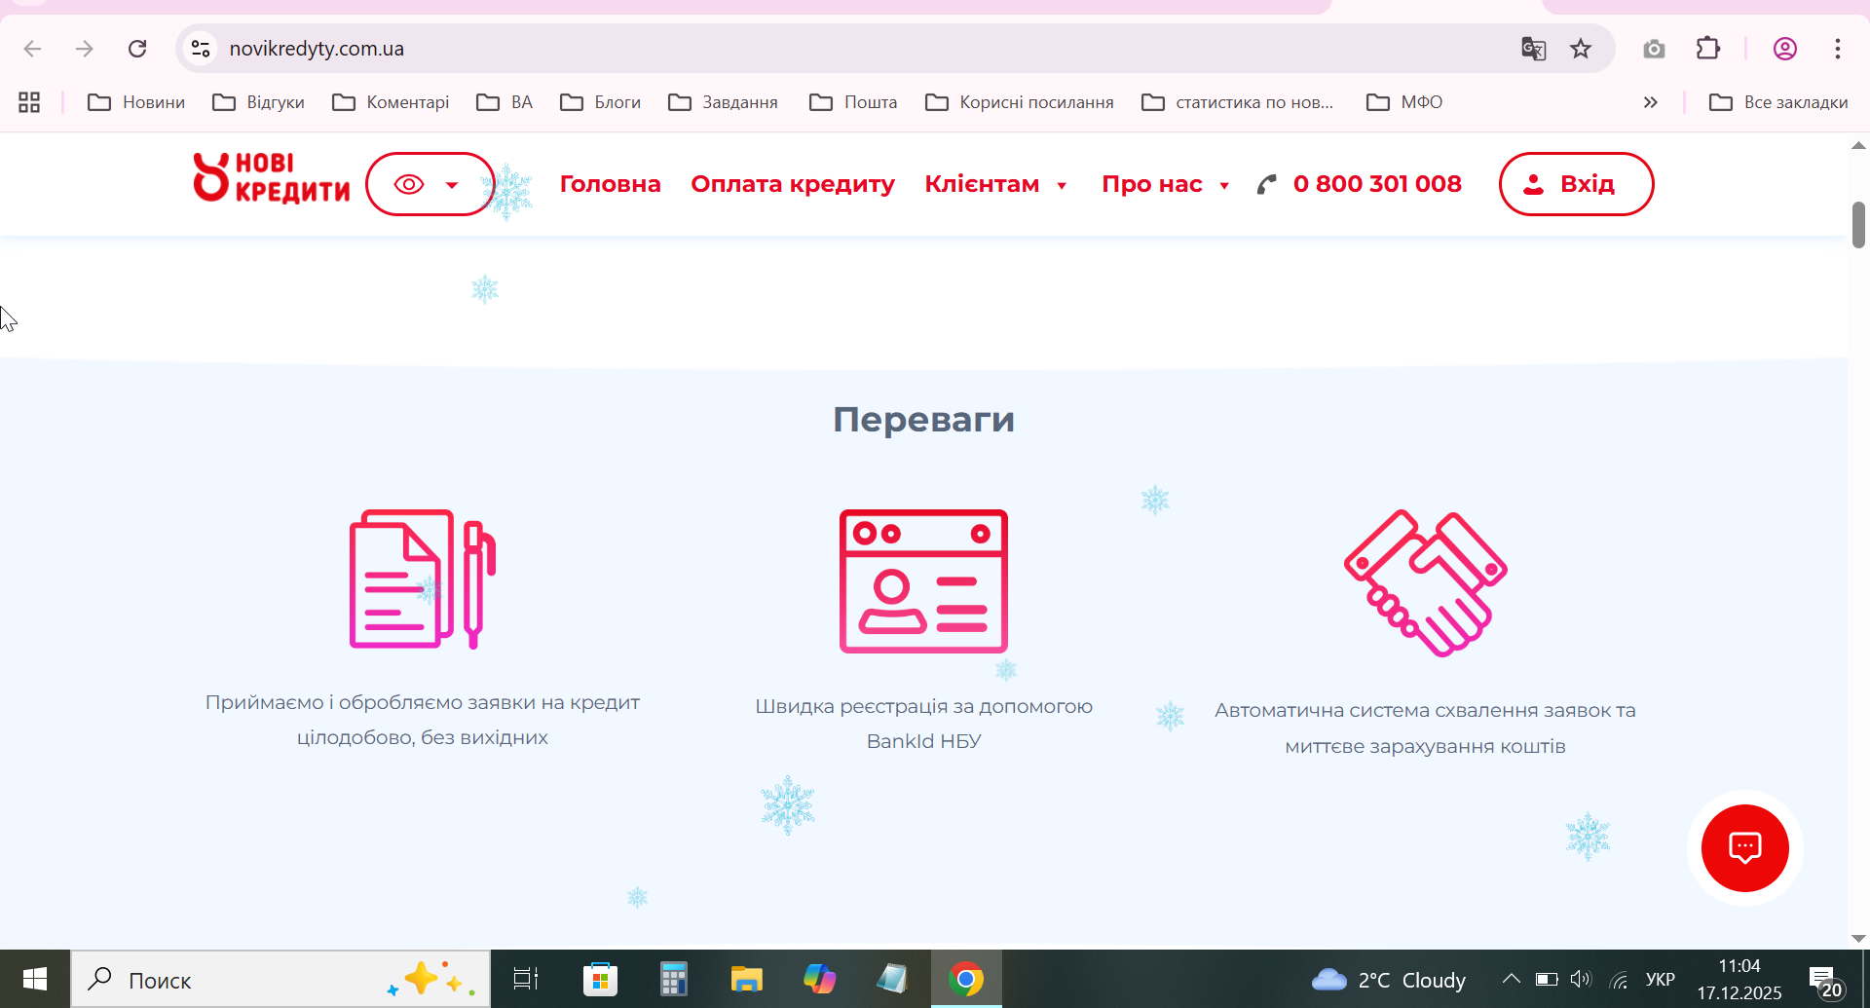This screenshot has width=1870, height=1008.
Task: Click the scrollbar up arrow
Action: [x=1858, y=145]
